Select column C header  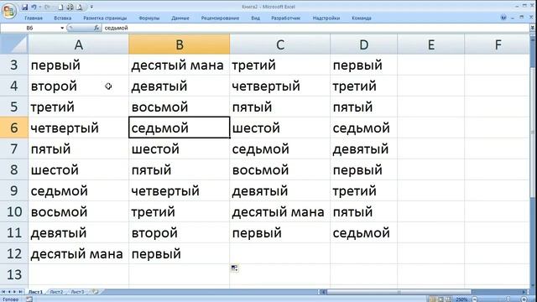pos(279,44)
